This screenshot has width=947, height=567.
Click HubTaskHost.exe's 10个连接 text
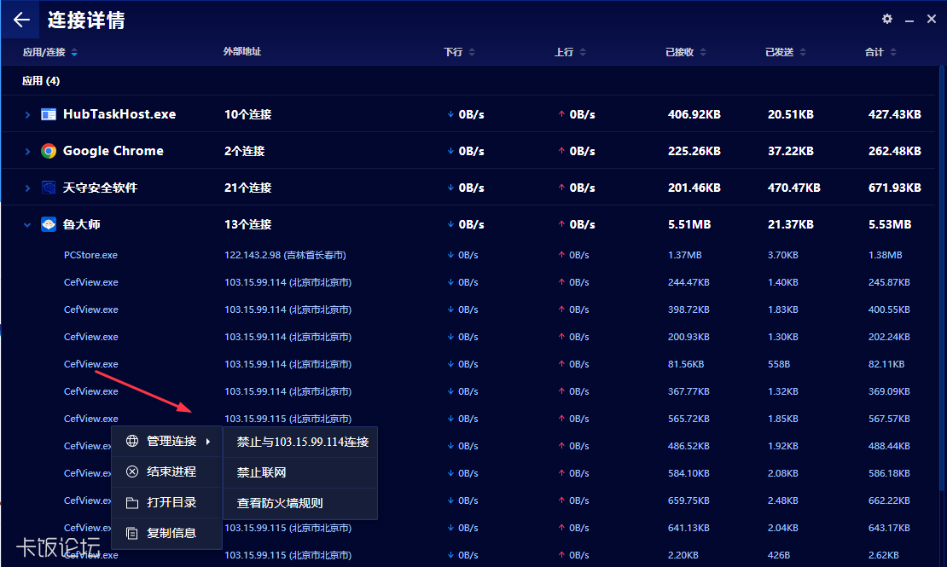tap(247, 114)
